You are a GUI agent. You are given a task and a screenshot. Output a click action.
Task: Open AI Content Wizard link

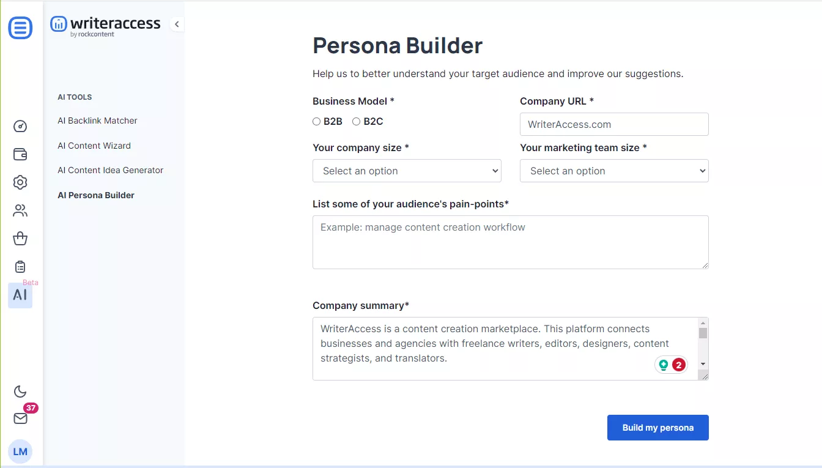tap(94, 146)
